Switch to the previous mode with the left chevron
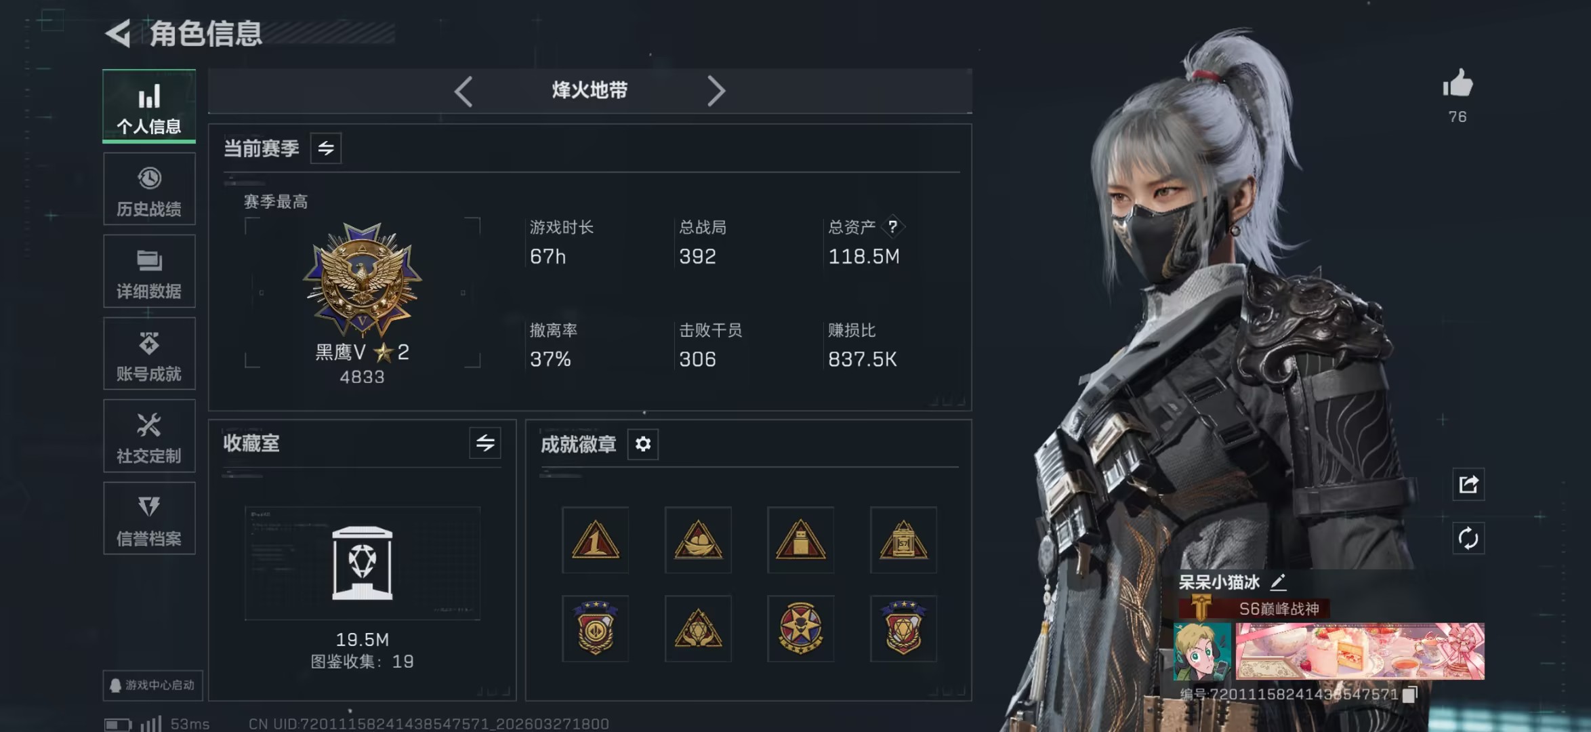Viewport: 1591px width, 732px height. coord(463,91)
